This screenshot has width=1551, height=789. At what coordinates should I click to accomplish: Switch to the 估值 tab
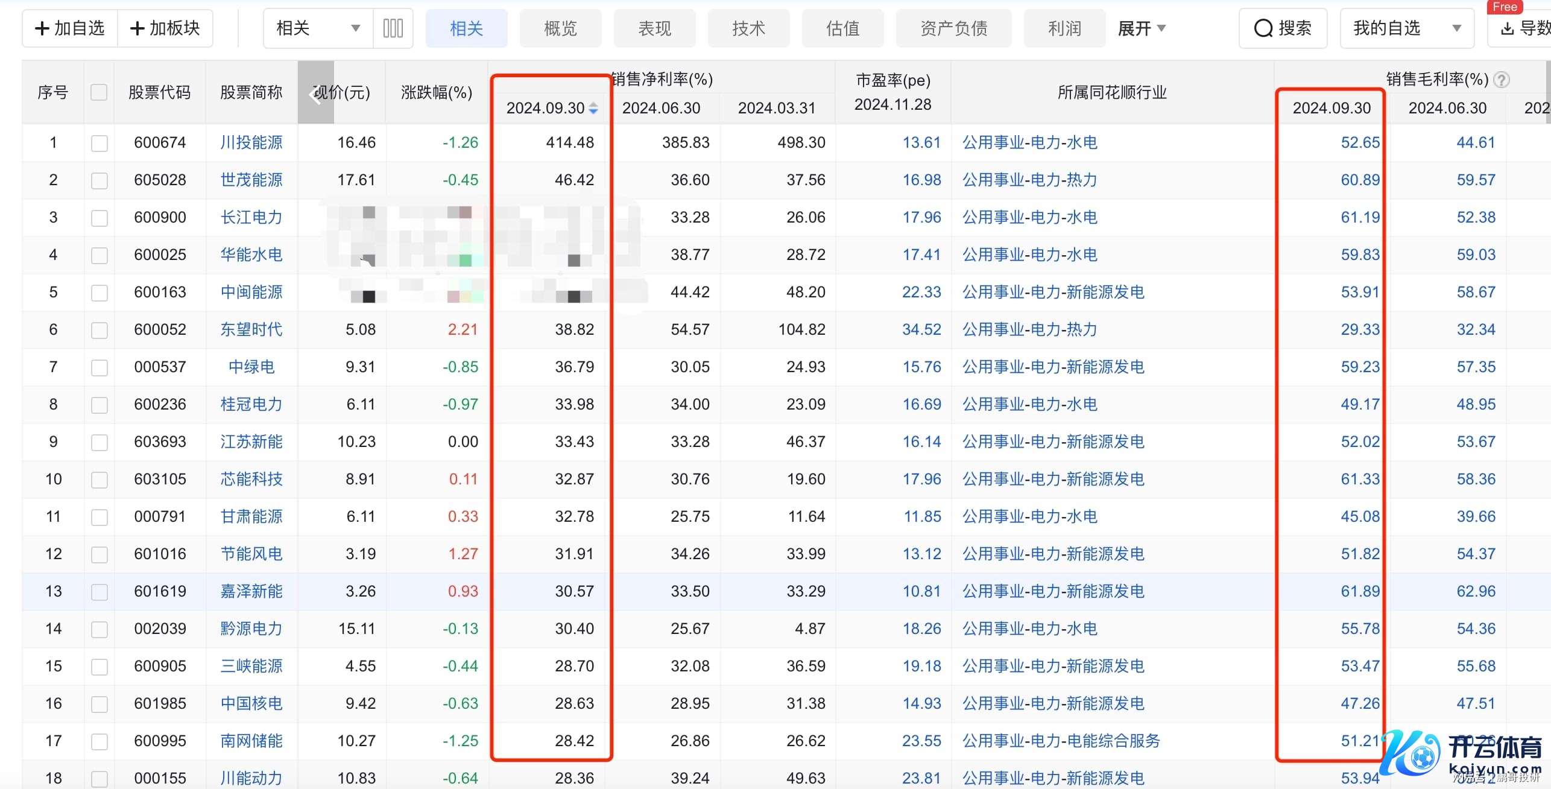[x=842, y=28]
